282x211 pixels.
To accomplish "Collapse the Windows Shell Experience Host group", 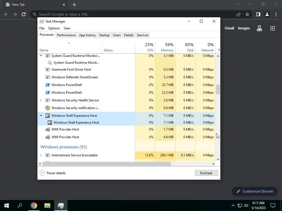I will [x=41, y=116].
